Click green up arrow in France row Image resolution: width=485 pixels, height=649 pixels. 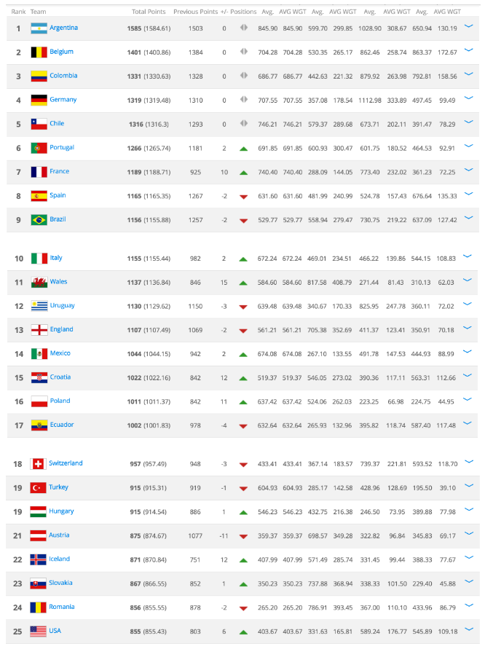click(x=244, y=173)
